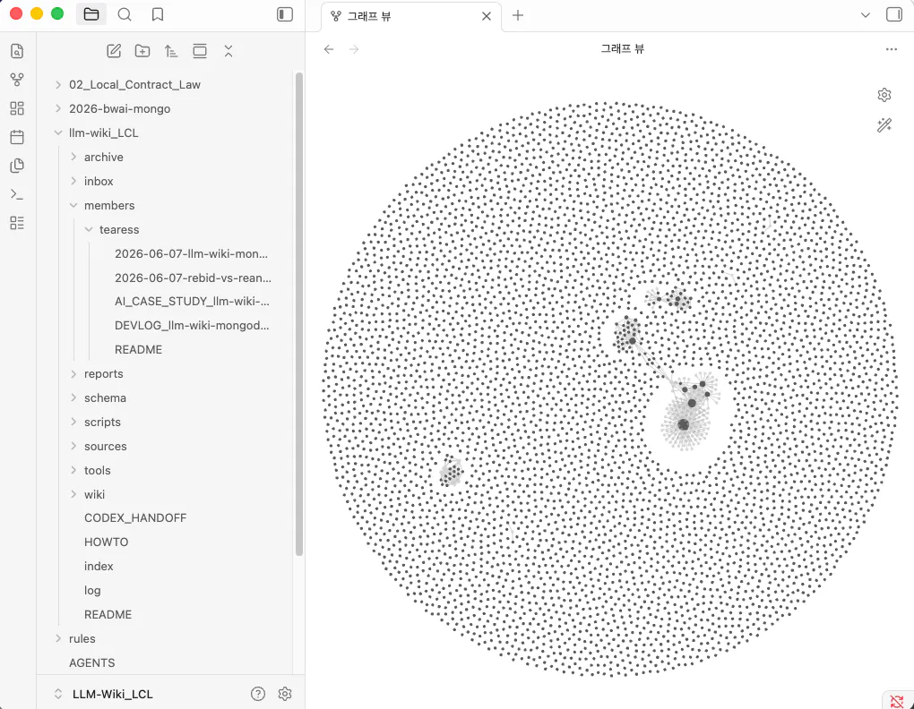Screen dimensions: 914x709
Task: Start the graph timelapse animation wand
Action: click(884, 125)
